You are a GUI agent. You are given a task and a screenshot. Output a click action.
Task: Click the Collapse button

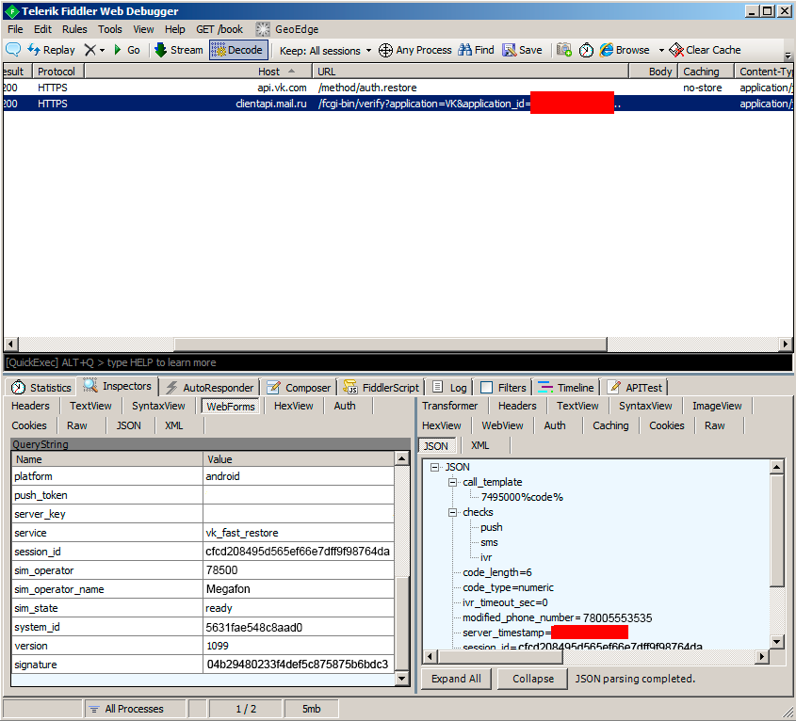[x=533, y=679]
